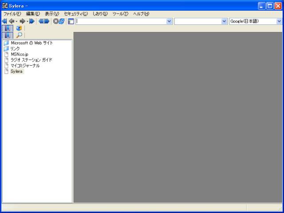
Task: Reload page with the blue refresh icon
Action: point(62,21)
